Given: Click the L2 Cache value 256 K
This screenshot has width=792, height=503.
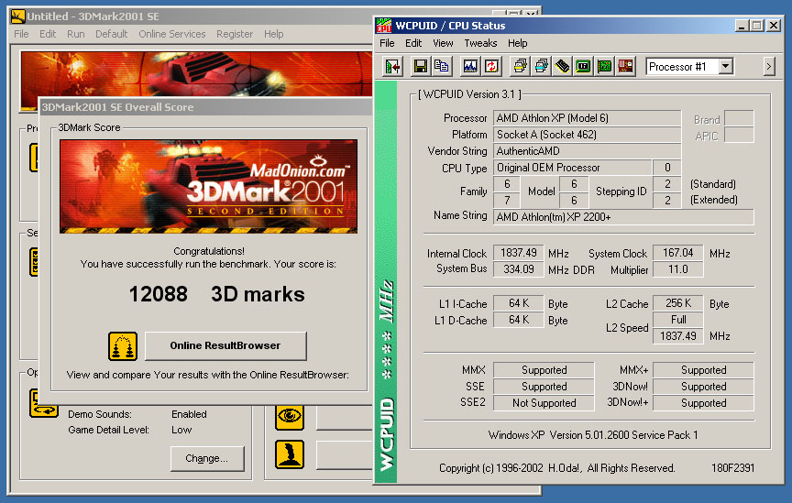Looking at the screenshot, I should (x=677, y=303).
